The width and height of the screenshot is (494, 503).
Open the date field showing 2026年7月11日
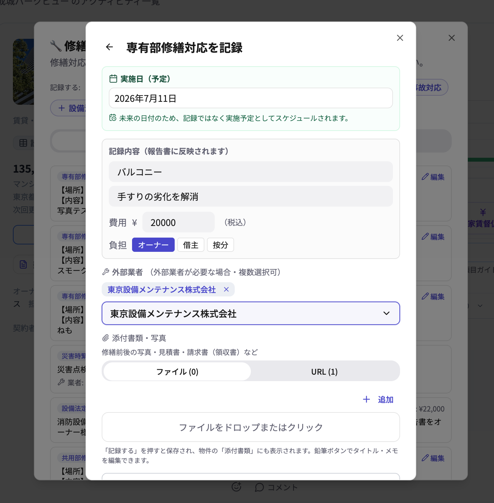pos(251,98)
